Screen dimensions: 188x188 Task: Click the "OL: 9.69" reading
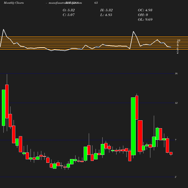point(145,20)
